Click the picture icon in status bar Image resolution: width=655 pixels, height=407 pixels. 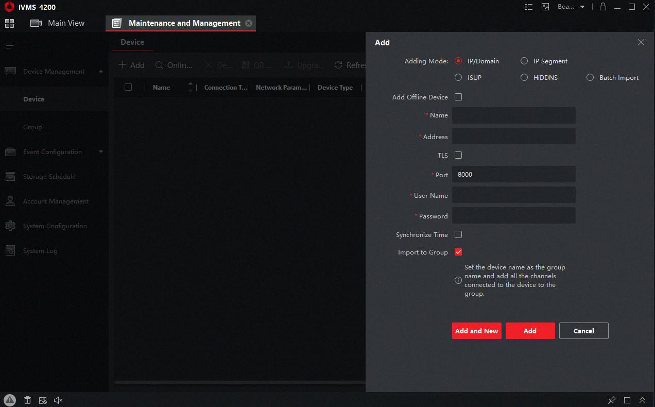click(43, 400)
